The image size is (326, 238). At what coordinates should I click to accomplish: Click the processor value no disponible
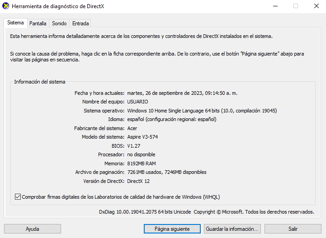point(141,154)
